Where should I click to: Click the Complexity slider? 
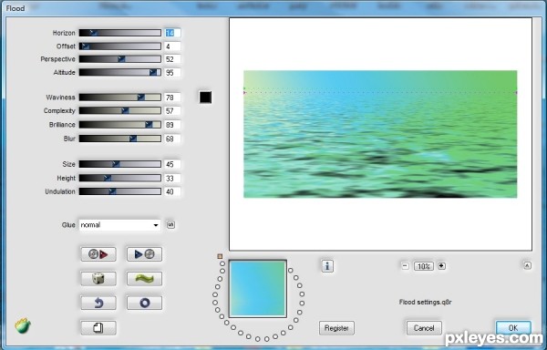[x=120, y=111]
